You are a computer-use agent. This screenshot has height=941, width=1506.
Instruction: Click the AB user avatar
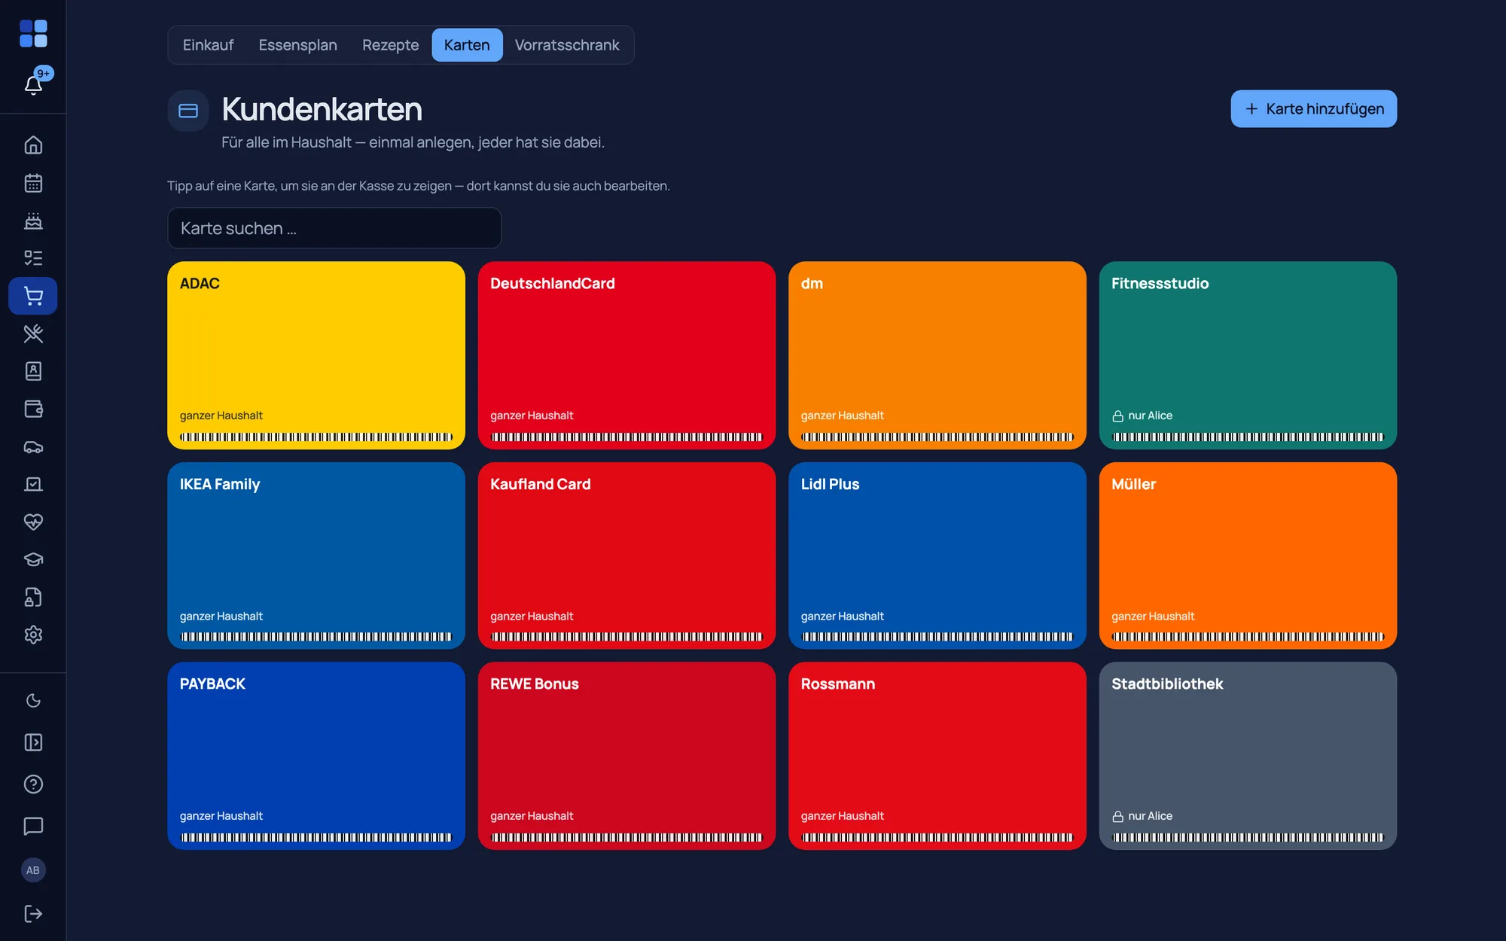coord(33,870)
